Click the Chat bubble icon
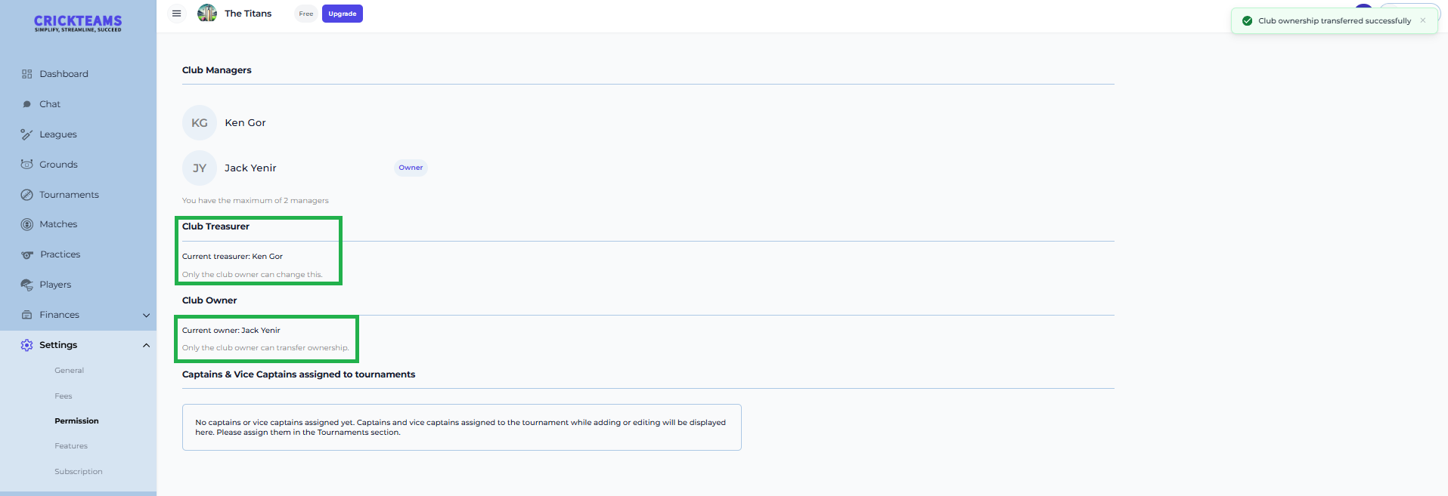The width and height of the screenshot is (1448, 496). (x=27, y=104)
